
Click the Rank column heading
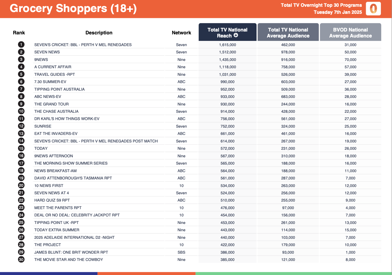click(19, 33)
